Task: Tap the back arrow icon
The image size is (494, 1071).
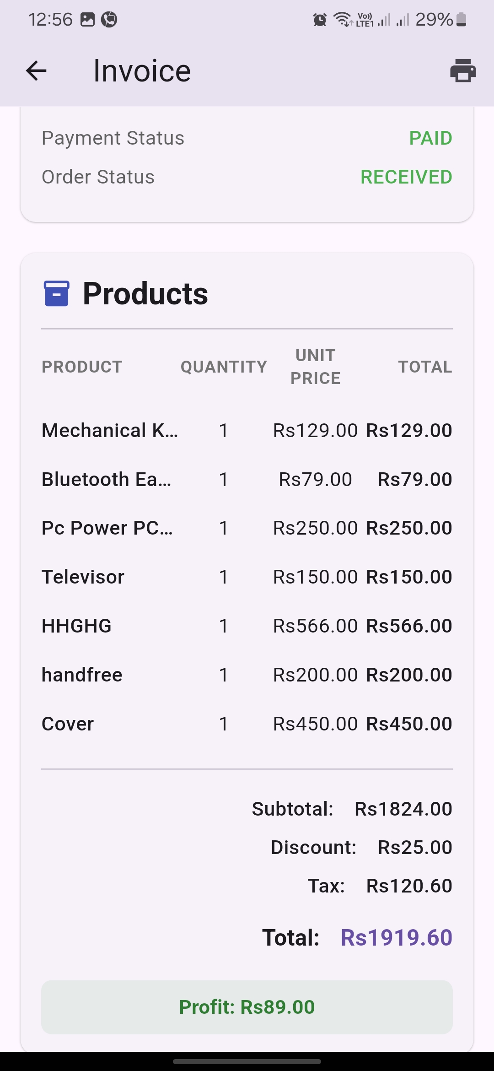Action: 36,71
